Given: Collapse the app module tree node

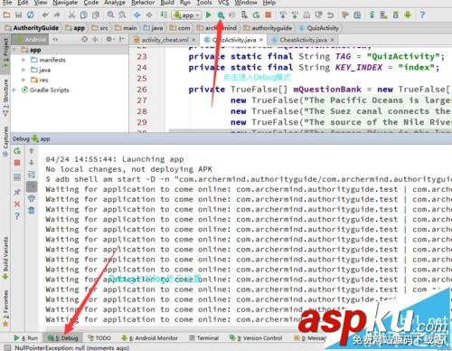Looking at the screenshot, I should pyautogui.click(x=15, y=50).
